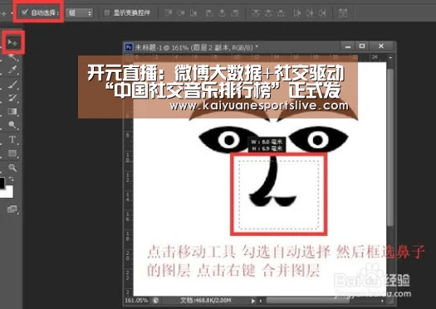436x309 pixels.
Task: Open the 组 auto-select type dropdown
Action: click(x=79, y=12)
